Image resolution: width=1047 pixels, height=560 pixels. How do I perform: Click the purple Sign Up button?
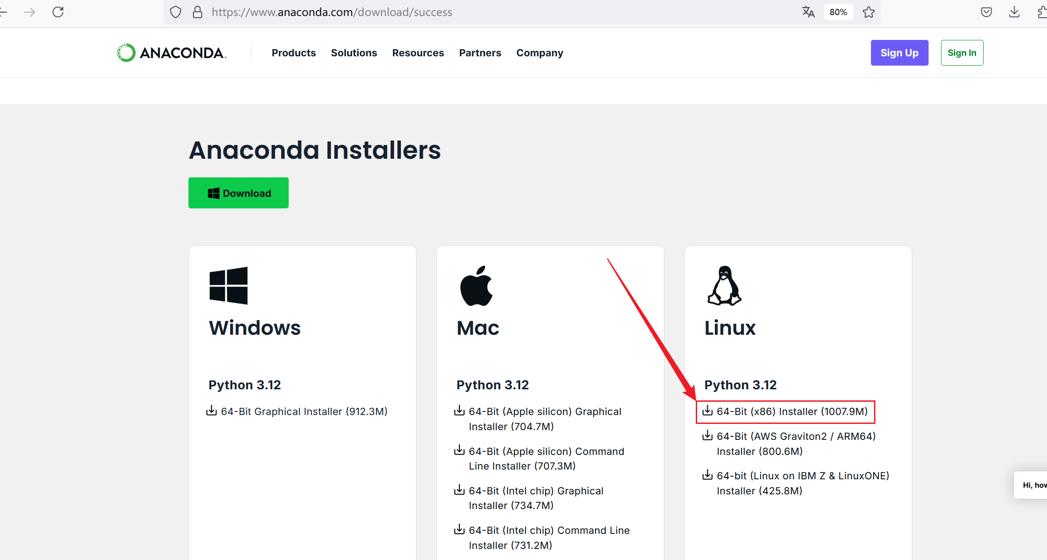click(899, 53)
